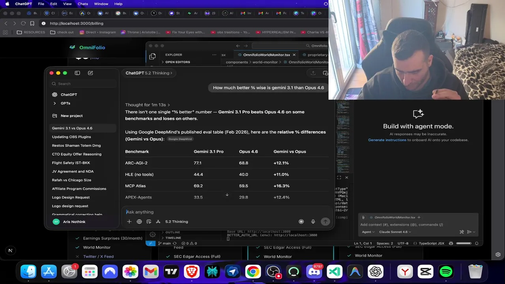The height and width of the screenshot is (284, 505).
Task: Open Spotify from the dock
Action: [x=446, y=272]
